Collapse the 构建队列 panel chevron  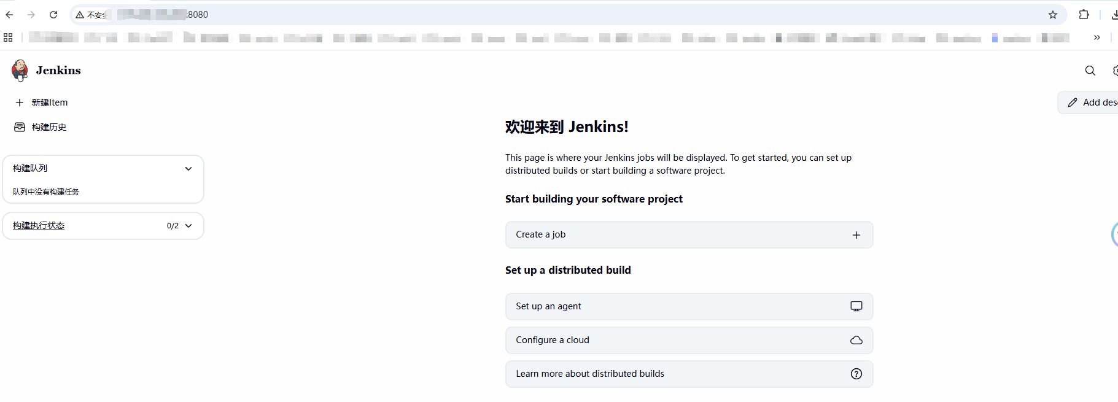coord(188,169)
